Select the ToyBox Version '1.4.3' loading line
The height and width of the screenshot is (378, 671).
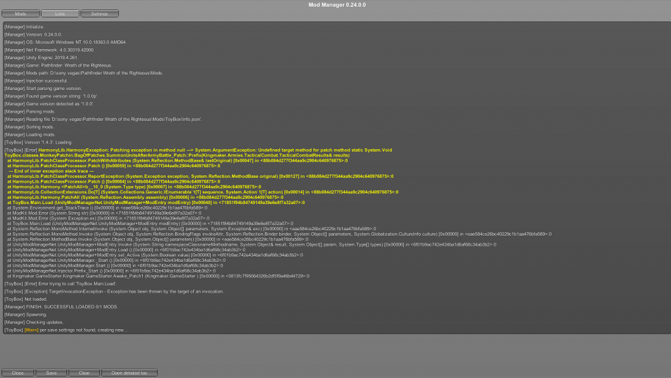[38, 142]
